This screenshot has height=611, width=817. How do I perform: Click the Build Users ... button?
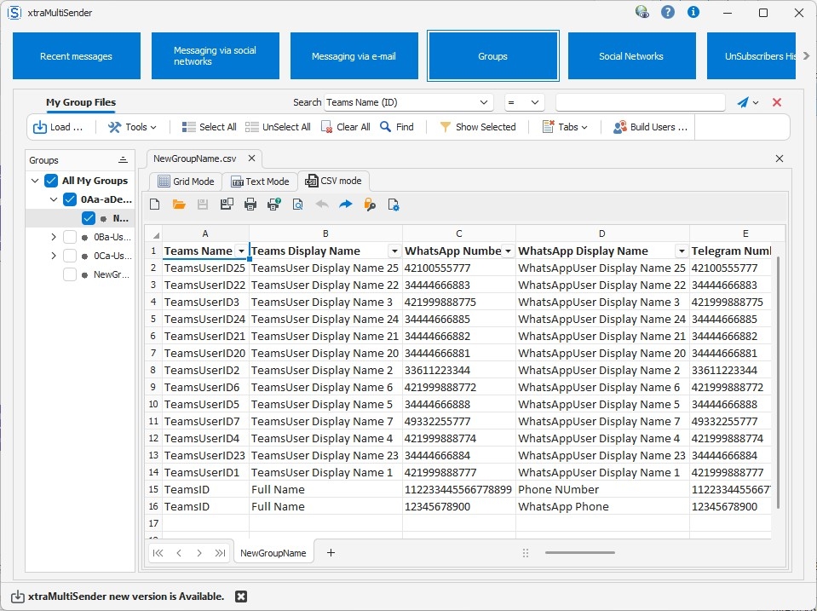(650, 127)
